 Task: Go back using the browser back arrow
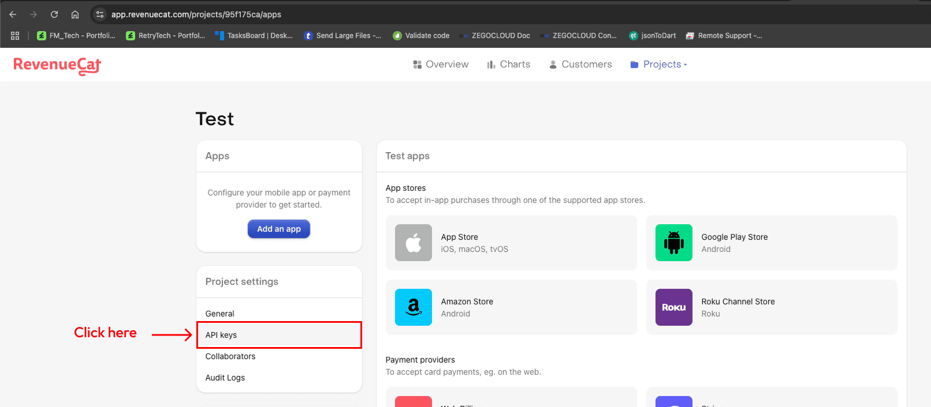coord(13,14)
